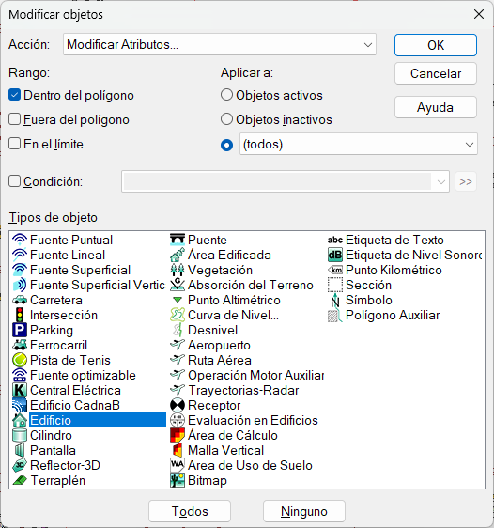The width and height of the screenshot is (494, 528).
Task: Click the Ninguno button
Action: tap(304, 511)
